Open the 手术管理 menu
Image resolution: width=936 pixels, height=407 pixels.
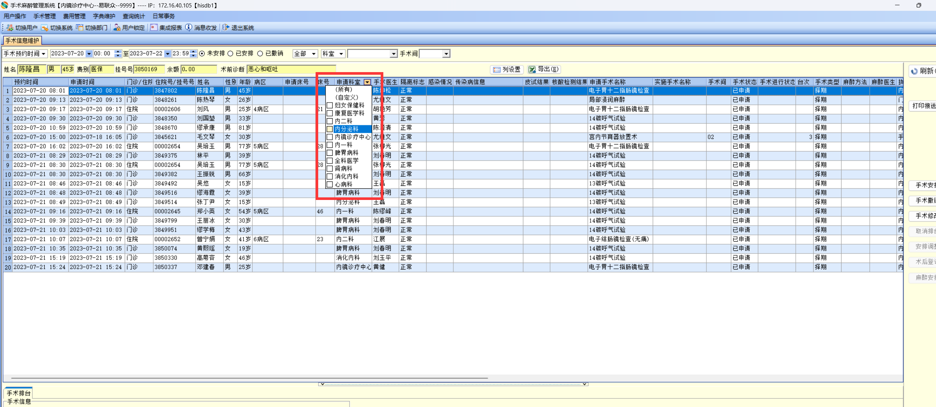click(44, 16)
